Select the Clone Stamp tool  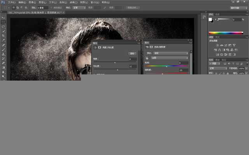(x=3, y=54)
